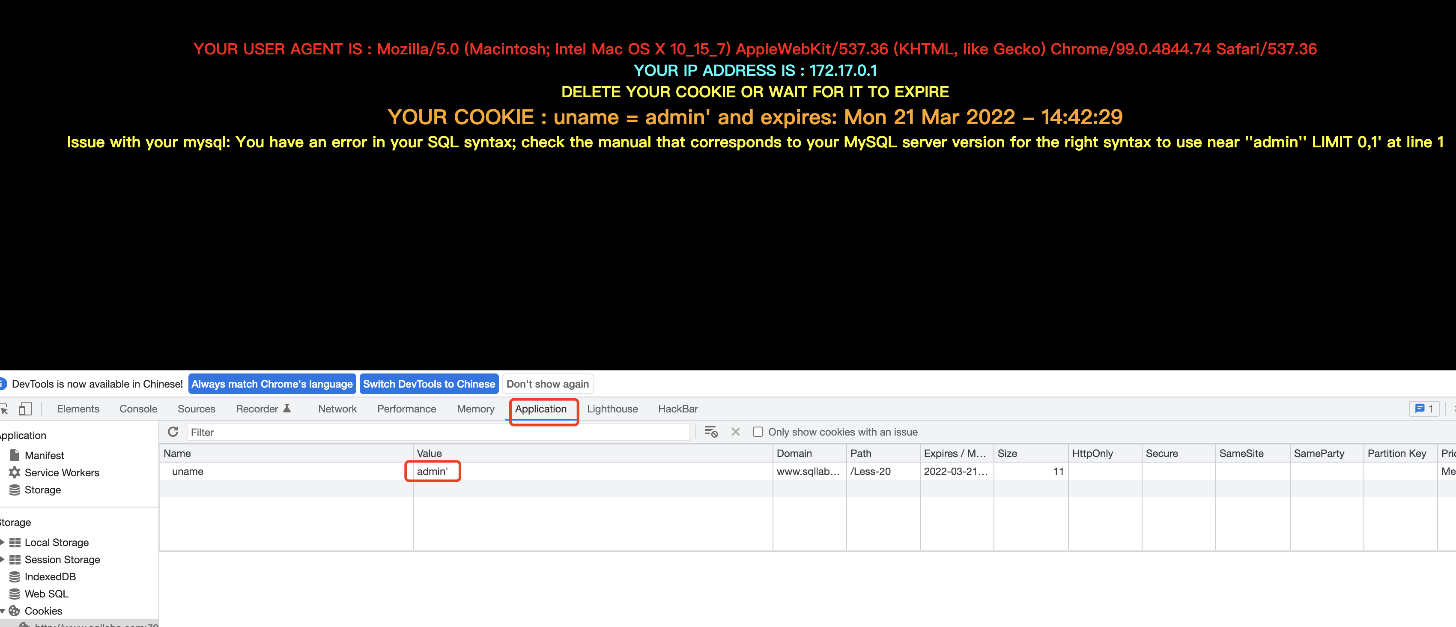The width and height of the screenshot is (1456, 627).
Task: Toggle the device toolbar icon
Action: (x=25, y=409)
